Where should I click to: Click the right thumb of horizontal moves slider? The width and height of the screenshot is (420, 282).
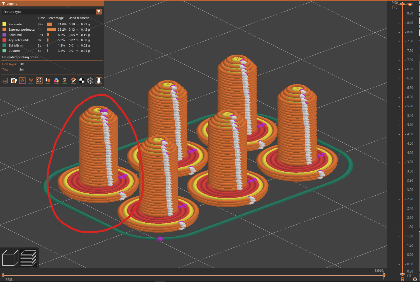[384, 275]
